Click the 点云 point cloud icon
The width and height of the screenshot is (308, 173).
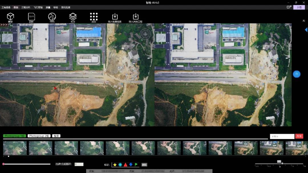(x=94, y=17)
